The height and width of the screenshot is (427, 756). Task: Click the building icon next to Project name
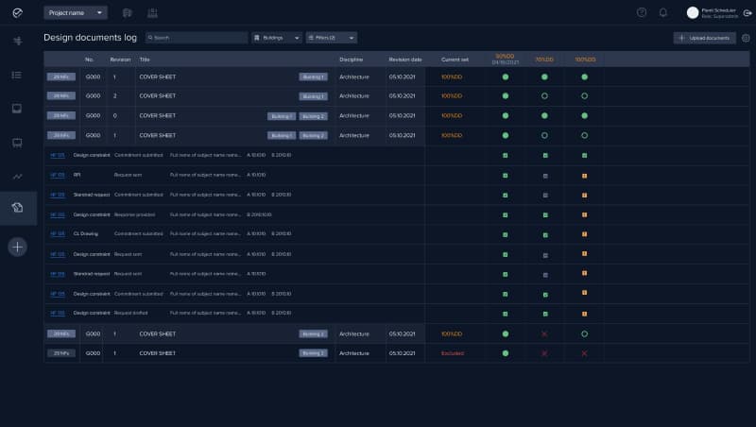tap(128, 12)
